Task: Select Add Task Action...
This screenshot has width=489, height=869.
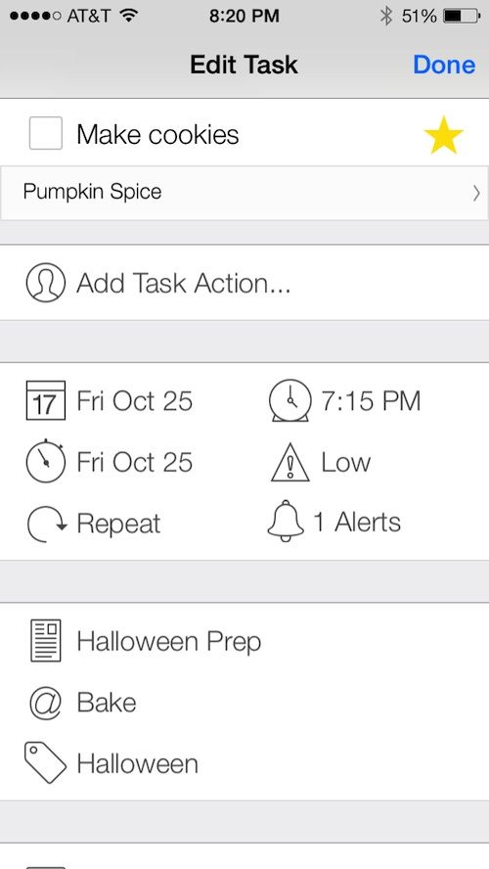Action: (x=183, y=283)
